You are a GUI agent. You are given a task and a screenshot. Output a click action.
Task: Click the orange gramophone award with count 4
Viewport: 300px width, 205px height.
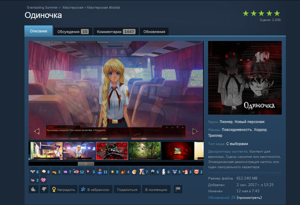[x=125, y=172]
